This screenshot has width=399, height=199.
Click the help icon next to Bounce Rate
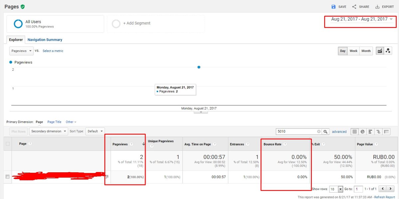point(285,144)
